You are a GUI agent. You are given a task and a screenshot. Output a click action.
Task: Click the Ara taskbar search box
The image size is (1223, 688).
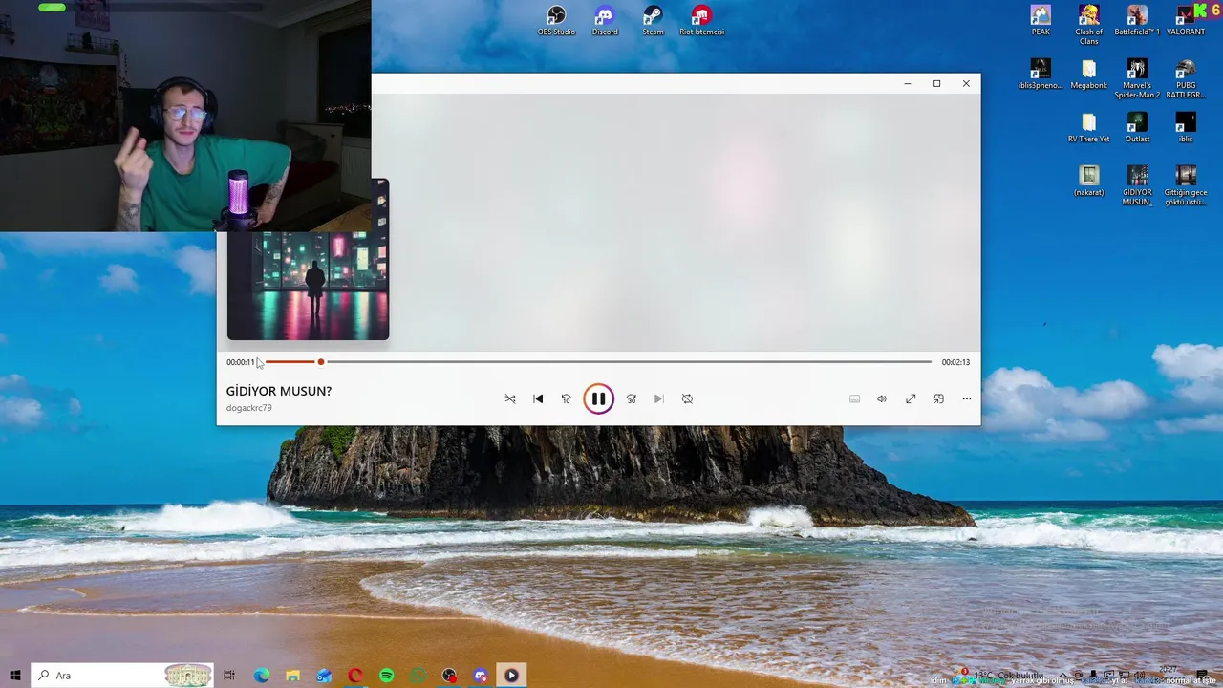pyautogui.click(x=122, y=676)
